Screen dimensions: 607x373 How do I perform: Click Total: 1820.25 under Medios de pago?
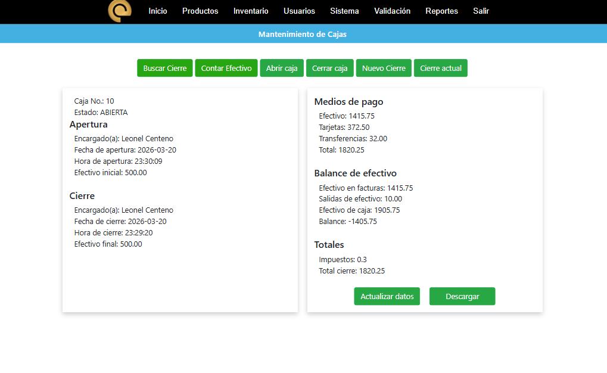click(341, 150)
